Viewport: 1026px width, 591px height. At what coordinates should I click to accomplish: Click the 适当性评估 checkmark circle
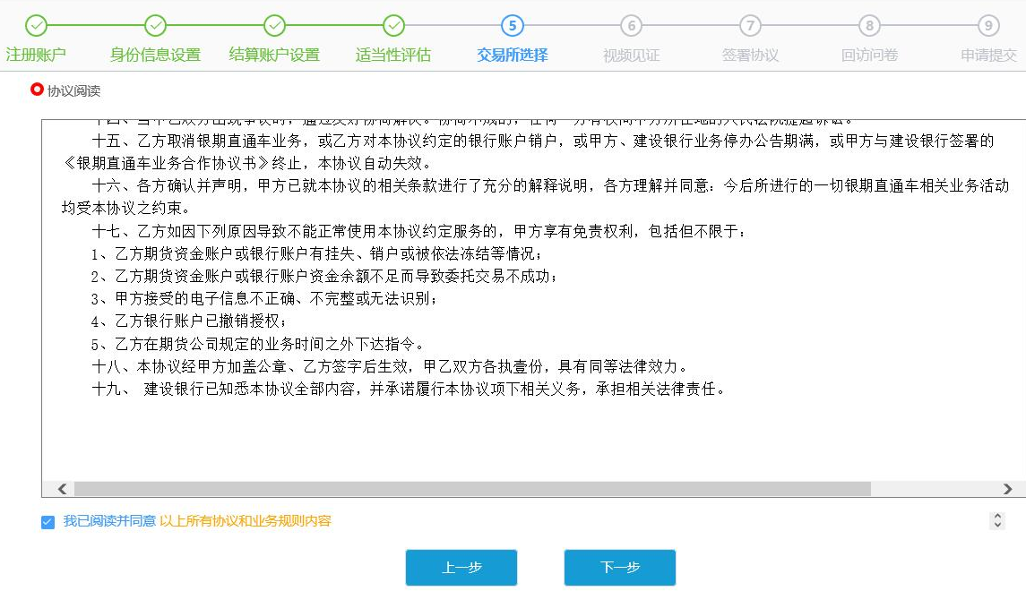(394, 25)
